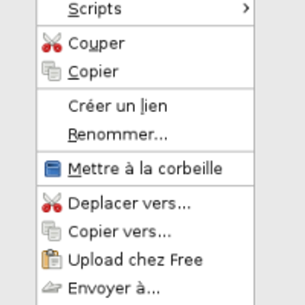Image resolution: width=305 pixels, height=305 pixels.
Task: Click the blue trash icon for Mettre à la corbeille
Action: pyautogui.click(x=53, y=169)
